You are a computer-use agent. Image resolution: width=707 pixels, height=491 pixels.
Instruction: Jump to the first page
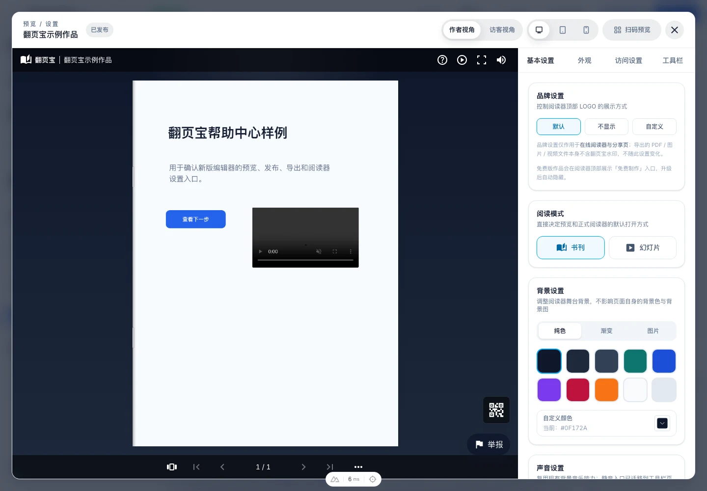[x=196, y=467]
